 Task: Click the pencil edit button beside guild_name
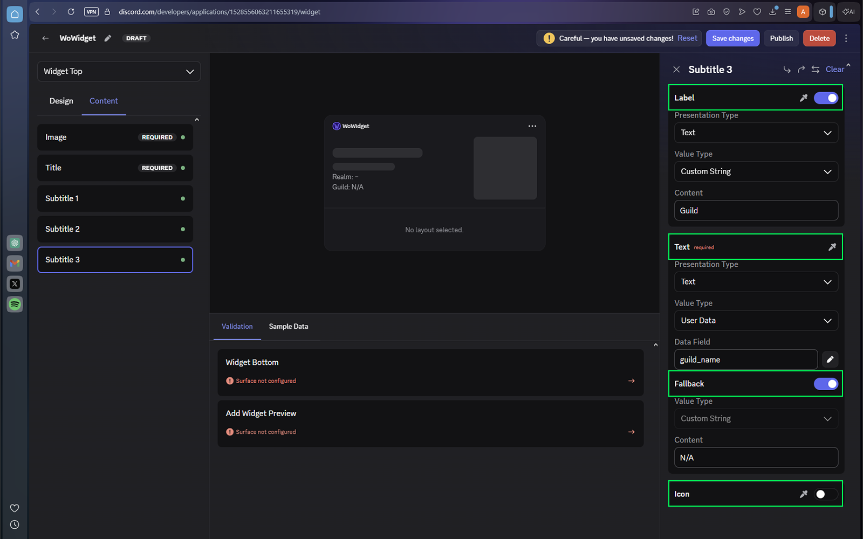point(830,360)
